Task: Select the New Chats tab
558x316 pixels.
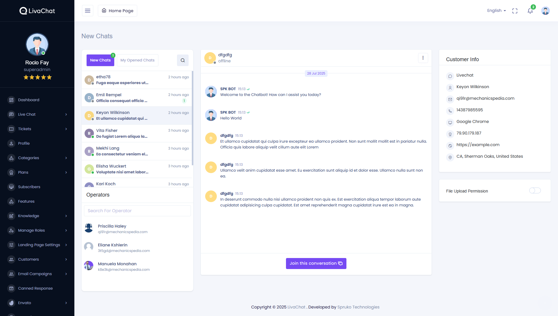Action: (x=100, y=60)
